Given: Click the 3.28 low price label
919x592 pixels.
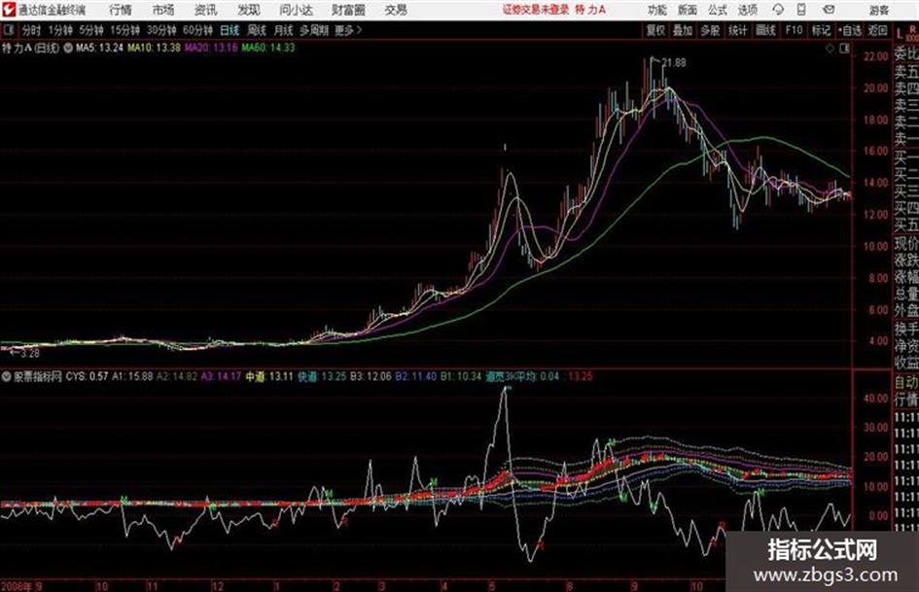Looking at the screenshot, I should coord(30,354).
